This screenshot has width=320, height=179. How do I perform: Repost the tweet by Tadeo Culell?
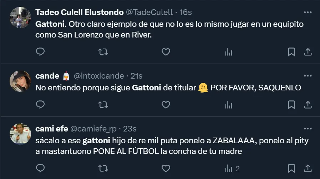click(x=103, y=52)
